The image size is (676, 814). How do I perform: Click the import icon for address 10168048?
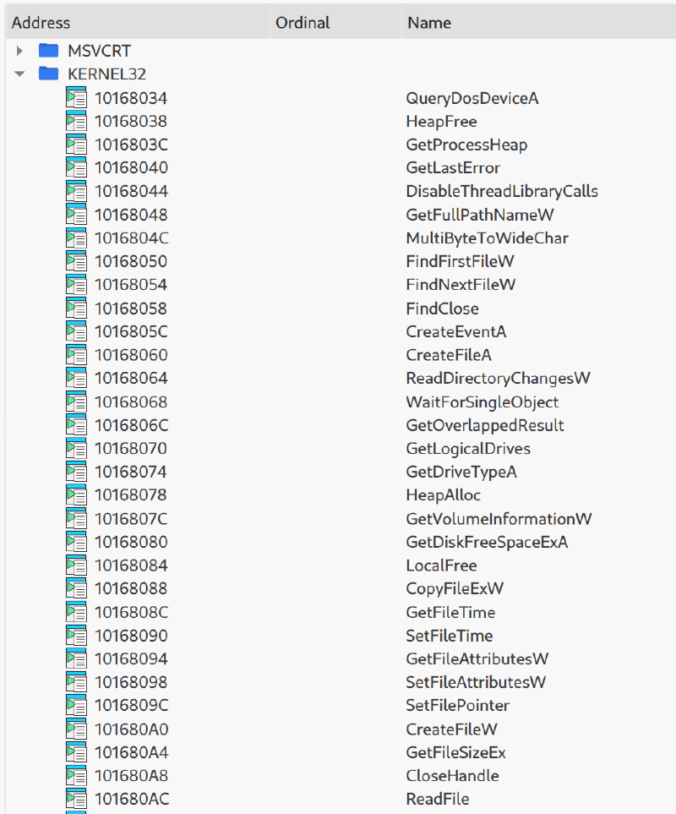click(x=76, y=215)
